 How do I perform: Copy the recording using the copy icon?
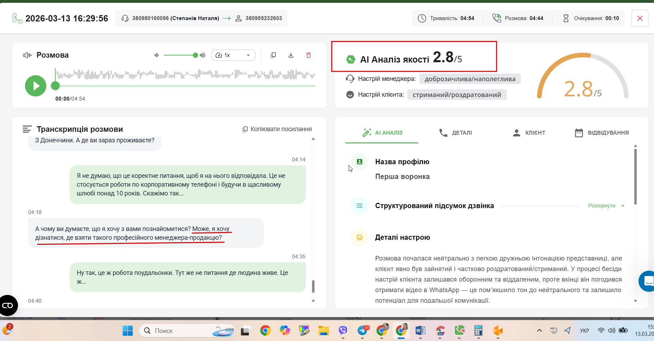point(273,55)
